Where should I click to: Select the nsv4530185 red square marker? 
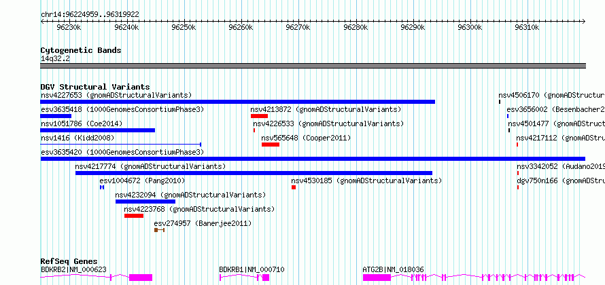tap(294, 187)
